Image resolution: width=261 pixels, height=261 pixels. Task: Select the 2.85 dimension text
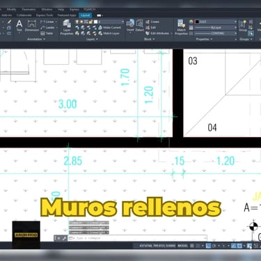point(73,161)
